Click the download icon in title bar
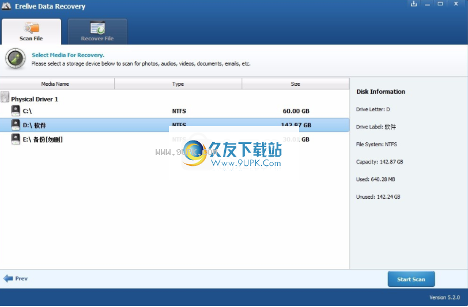 coord(414,4)
